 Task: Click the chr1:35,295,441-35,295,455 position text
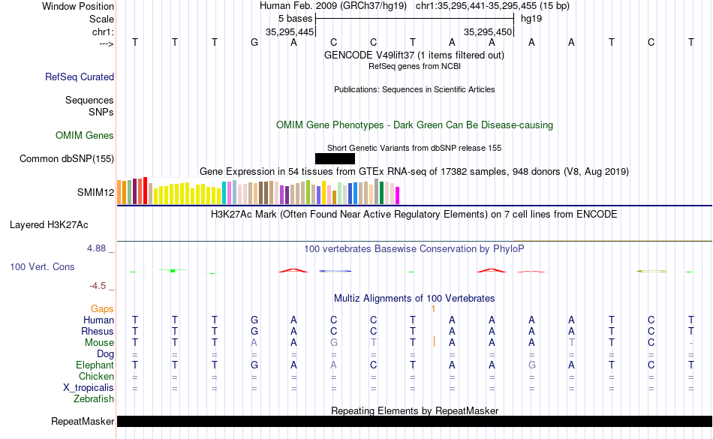tap(492, 6)
